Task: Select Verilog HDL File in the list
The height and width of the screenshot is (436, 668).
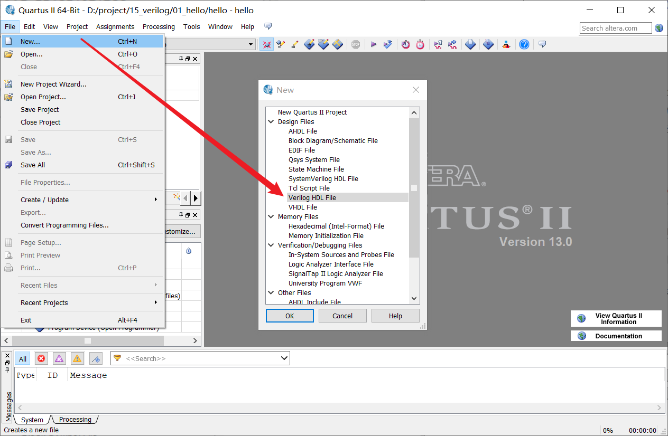Action: [312, 197]
